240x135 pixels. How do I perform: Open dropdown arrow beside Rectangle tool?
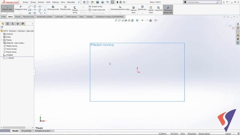click(32, 10)
